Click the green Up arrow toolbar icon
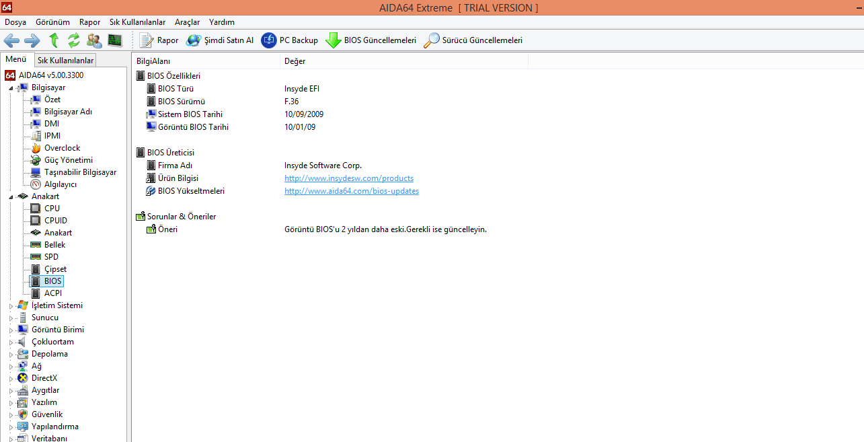Image resolution: width=864 pixels, height=442 pixels. (54, 40)
